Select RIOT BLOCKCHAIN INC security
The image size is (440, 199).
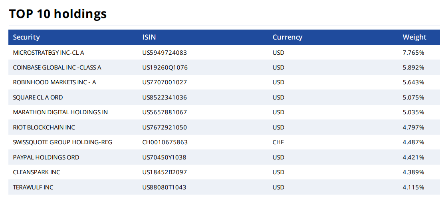(x=44, y=127)
